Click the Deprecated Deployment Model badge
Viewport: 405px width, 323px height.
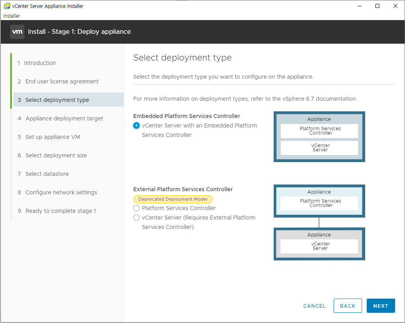pos(173,199)
